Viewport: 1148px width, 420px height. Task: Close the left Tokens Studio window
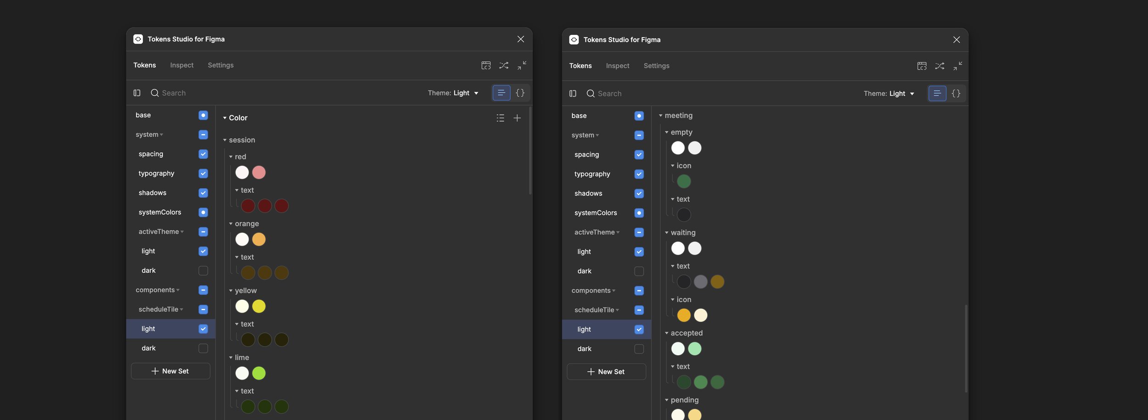(x=520, y=39)
